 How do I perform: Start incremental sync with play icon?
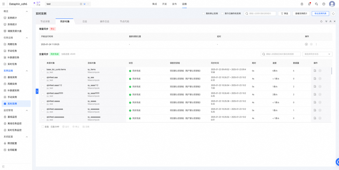click(306, 44)
